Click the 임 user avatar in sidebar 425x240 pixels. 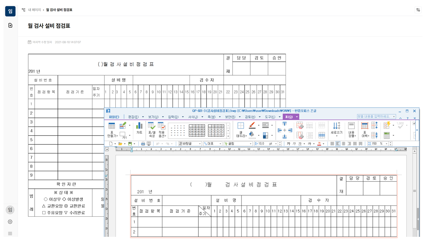pyautogui.click(x=10, y=210)
